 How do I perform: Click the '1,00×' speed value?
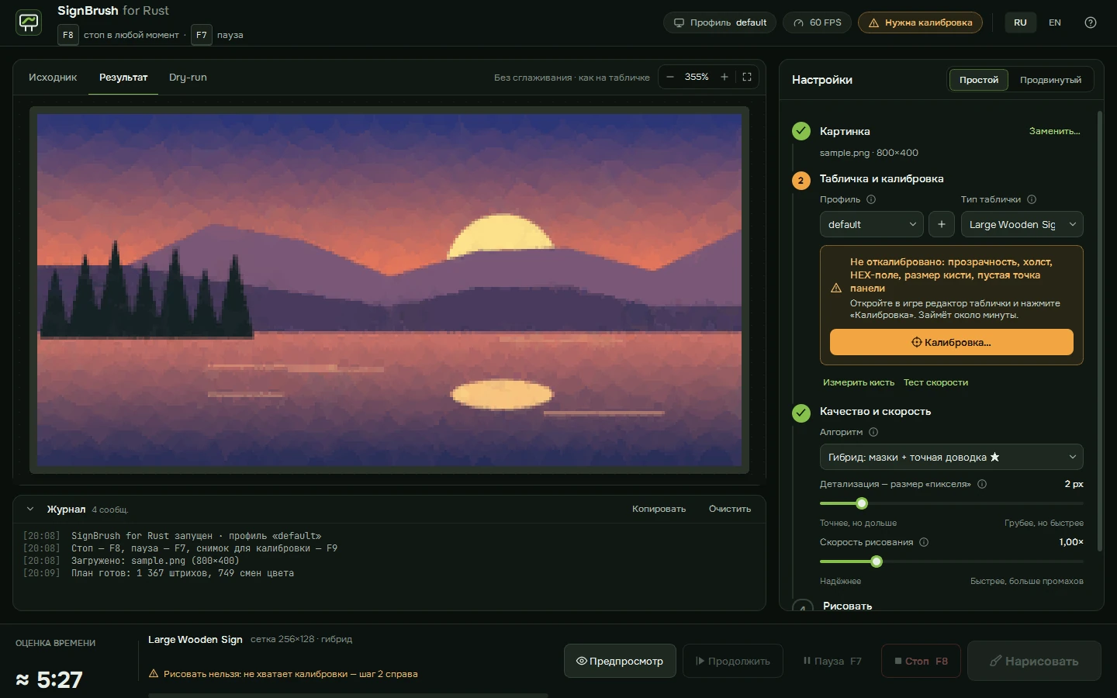[1071, 542]
